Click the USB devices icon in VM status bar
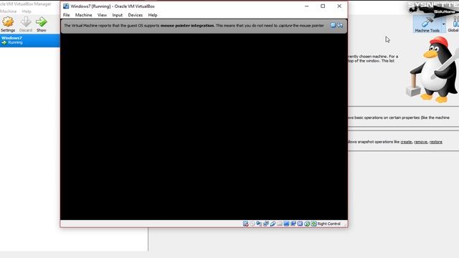 click(273, 224)
